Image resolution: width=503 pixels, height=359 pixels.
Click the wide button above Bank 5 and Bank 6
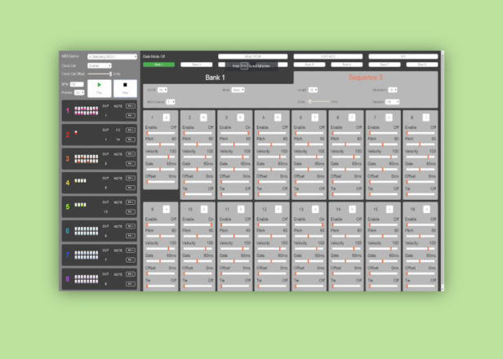328,56
